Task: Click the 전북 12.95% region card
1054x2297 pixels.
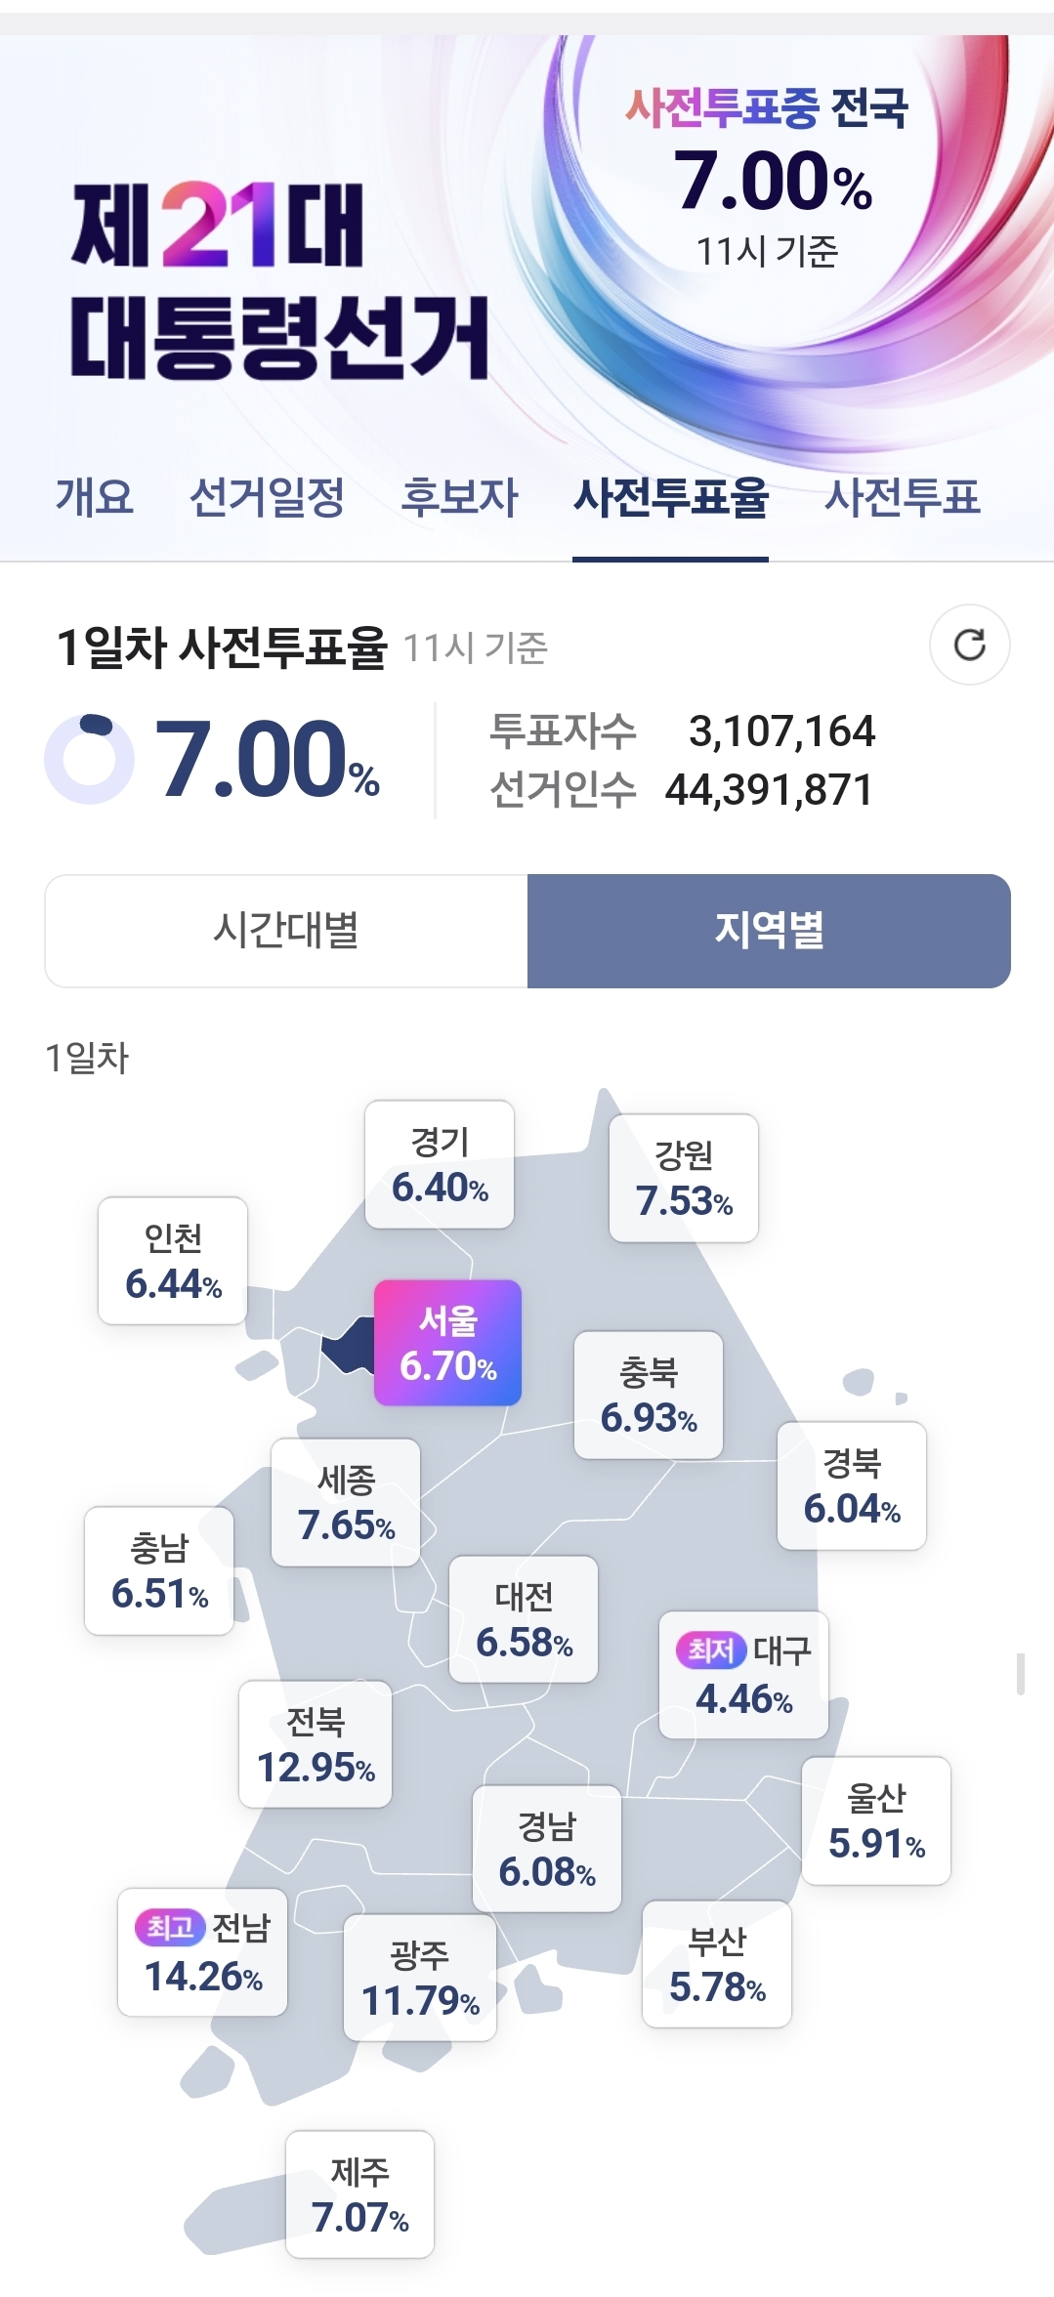Action: 316,1744
